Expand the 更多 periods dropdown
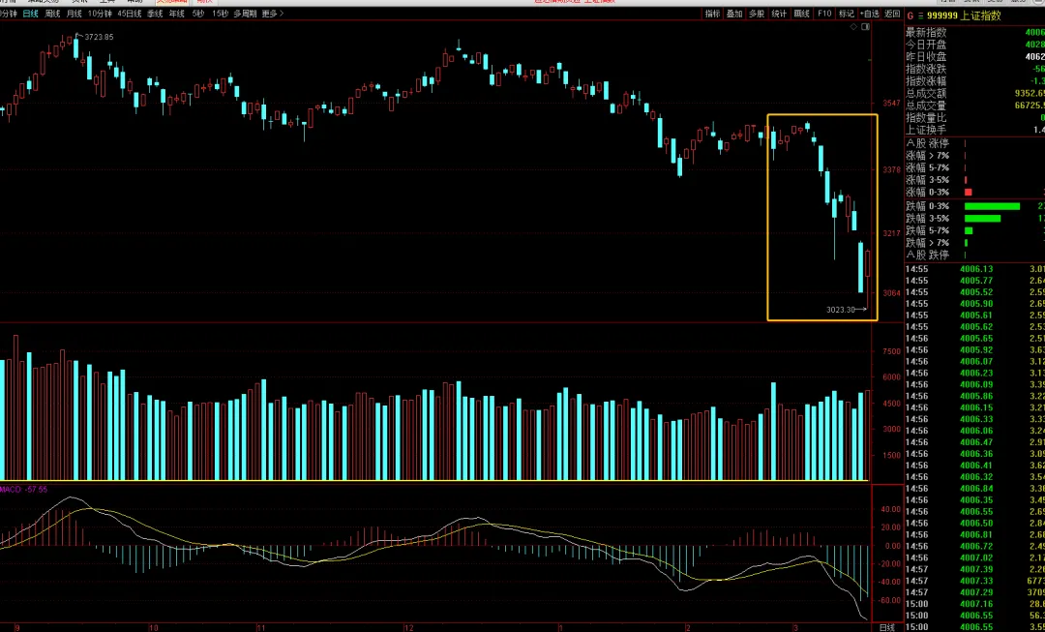This screenshot has height=632, width=1045. click(x=273, y=14)
